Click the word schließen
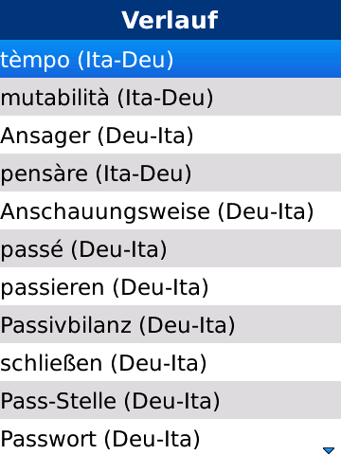The image size is (341, 455). pyautogui.click(x=51, y=363)
